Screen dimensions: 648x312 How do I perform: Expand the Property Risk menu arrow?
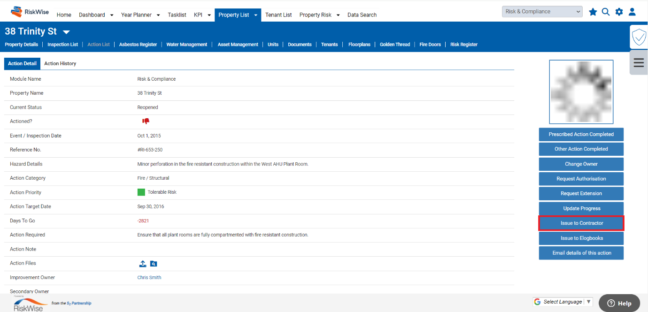(x=338, y=15)
